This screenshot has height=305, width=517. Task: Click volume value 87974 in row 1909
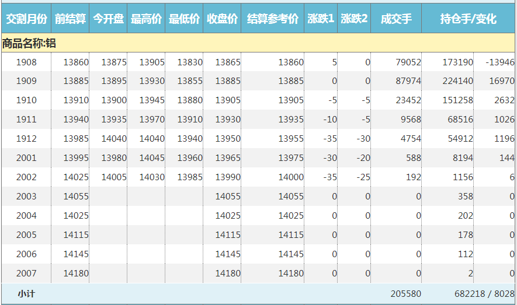[408, 82]
